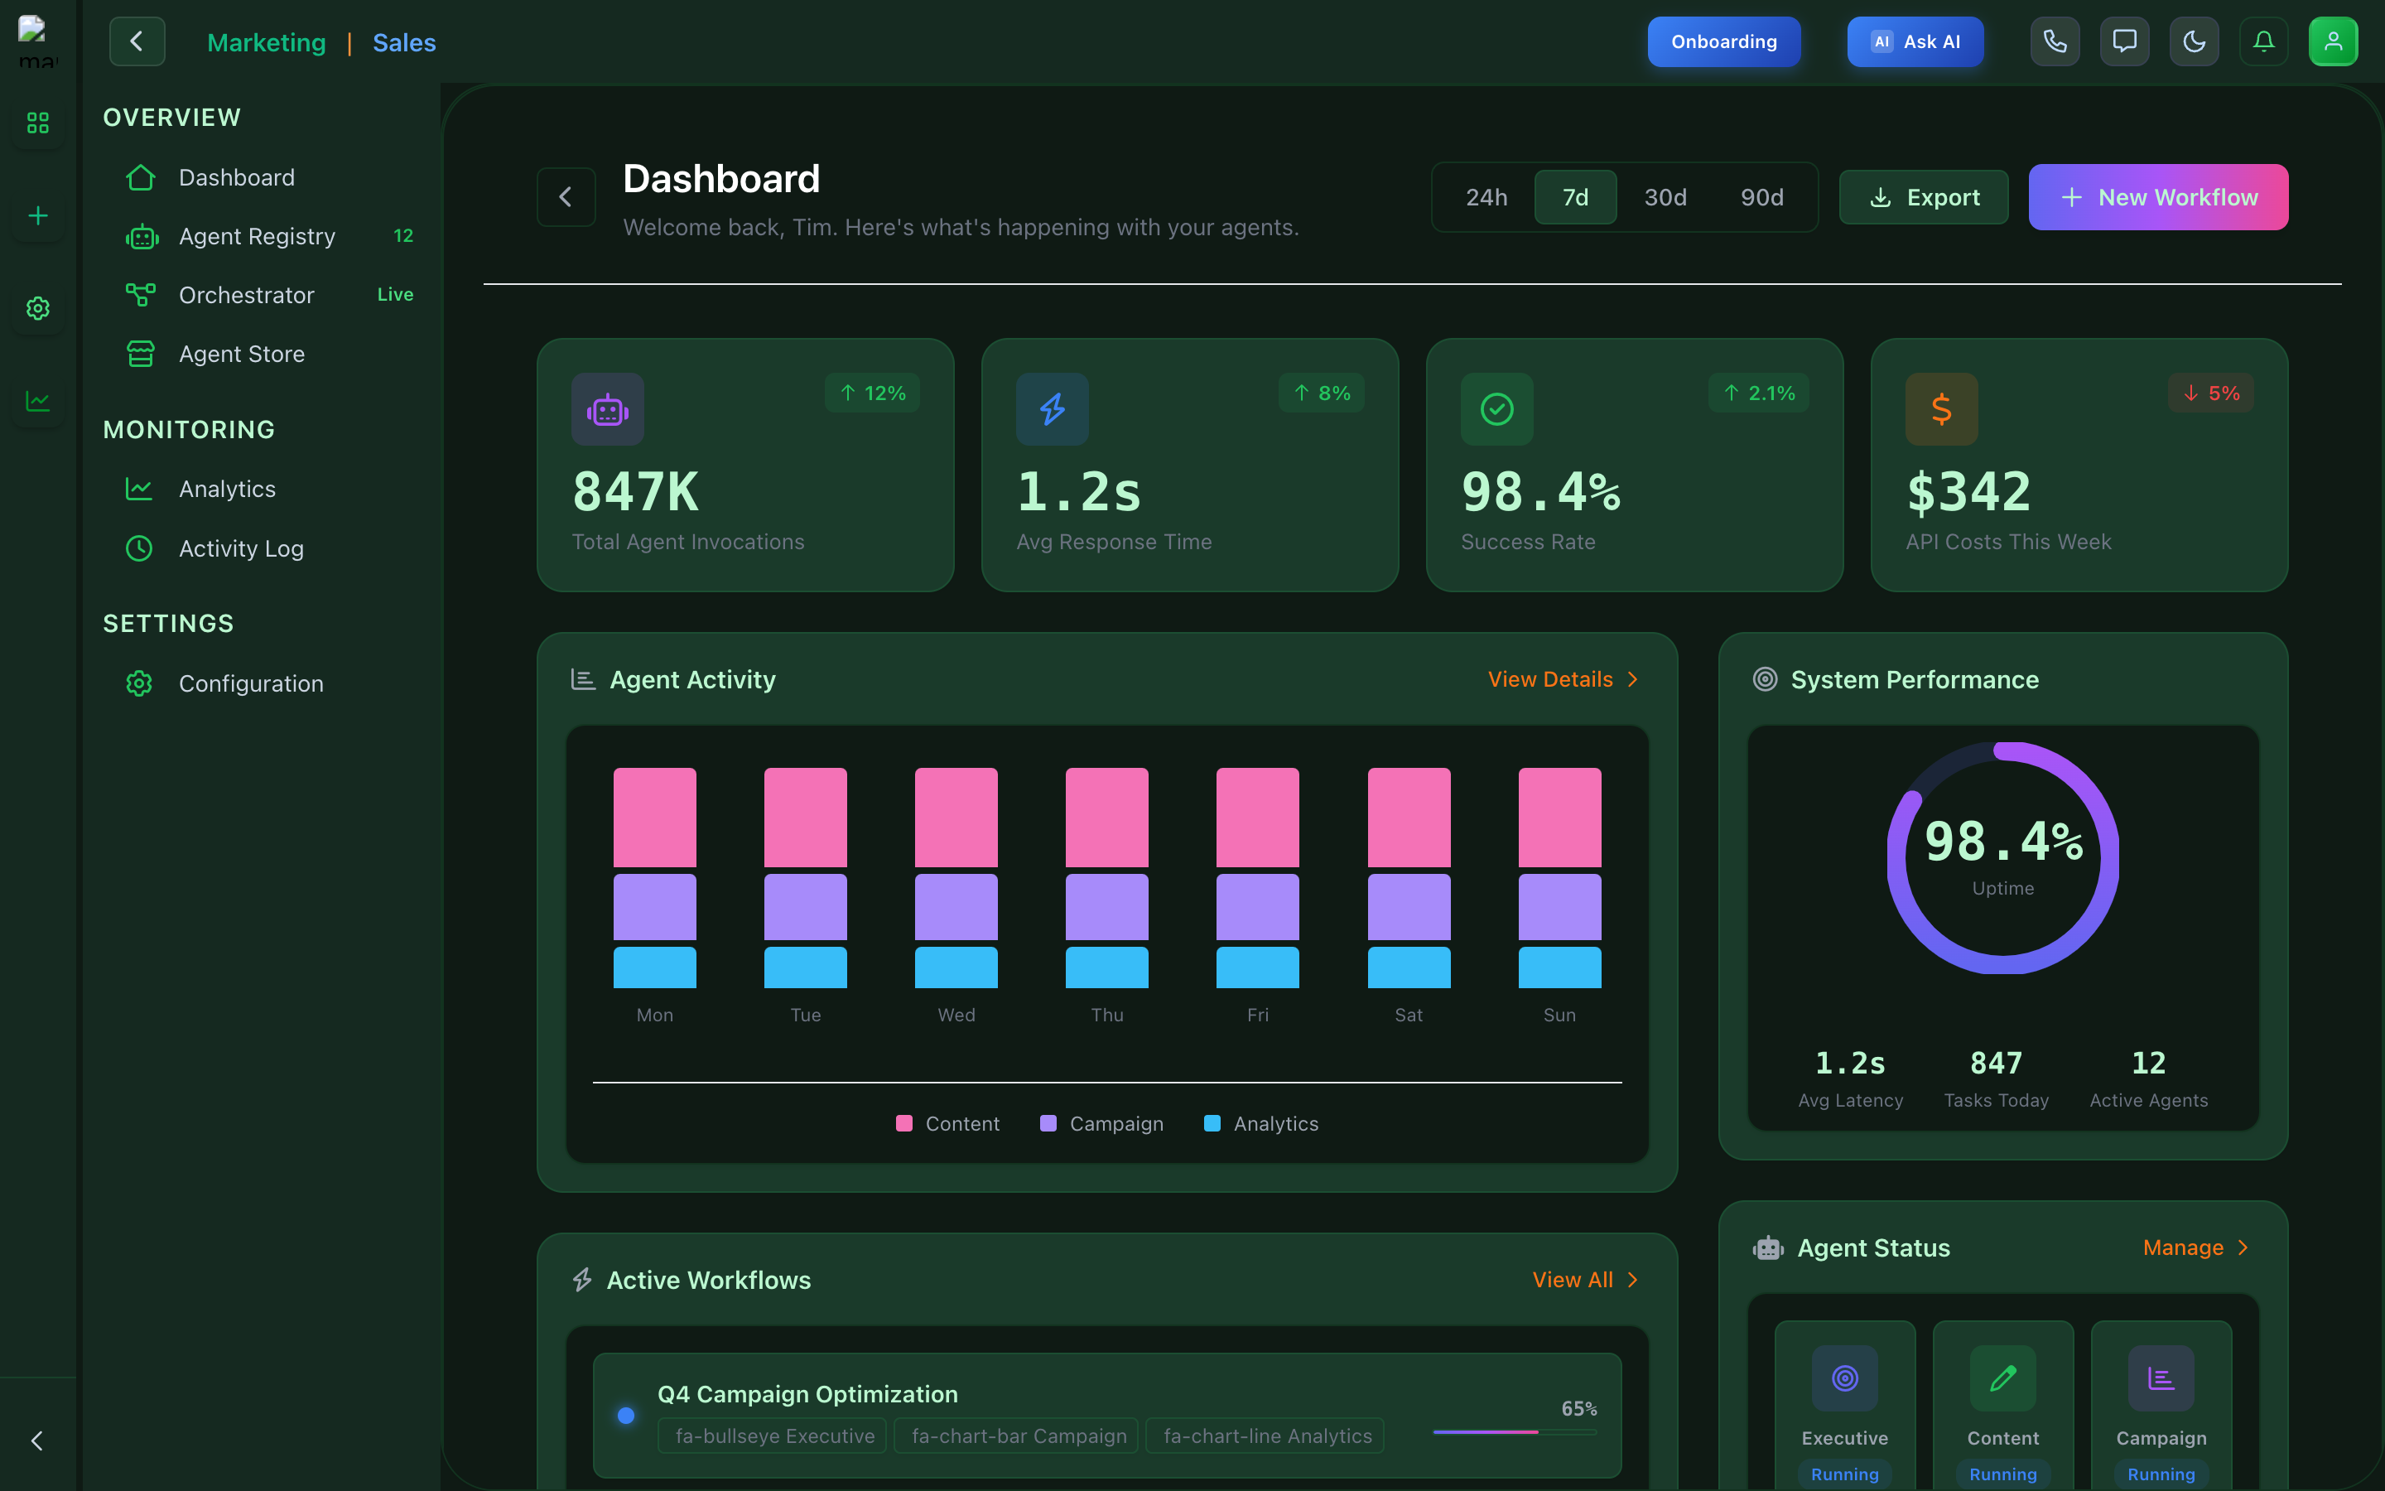The height and width of the screenshot is (1491, 2385).
Task: Click the Executive agent bullseye icon
Action: (x=1845, y=1378)
